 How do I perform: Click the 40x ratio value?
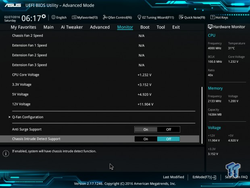click(x=210, y=75)
